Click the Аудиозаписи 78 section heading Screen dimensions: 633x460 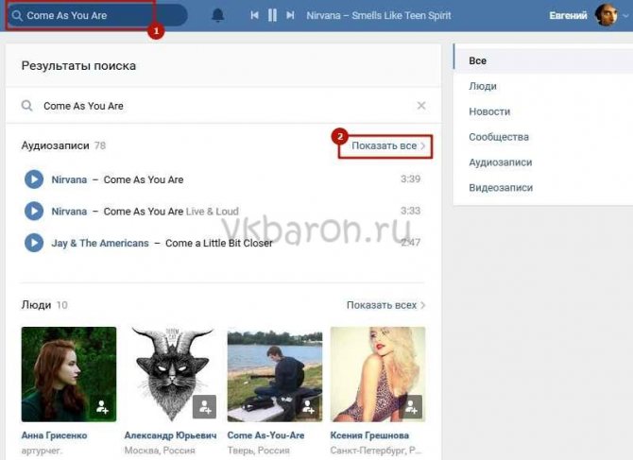(x=63, y=145)
